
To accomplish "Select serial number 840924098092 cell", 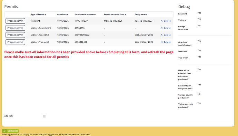I will click(82, 35).
